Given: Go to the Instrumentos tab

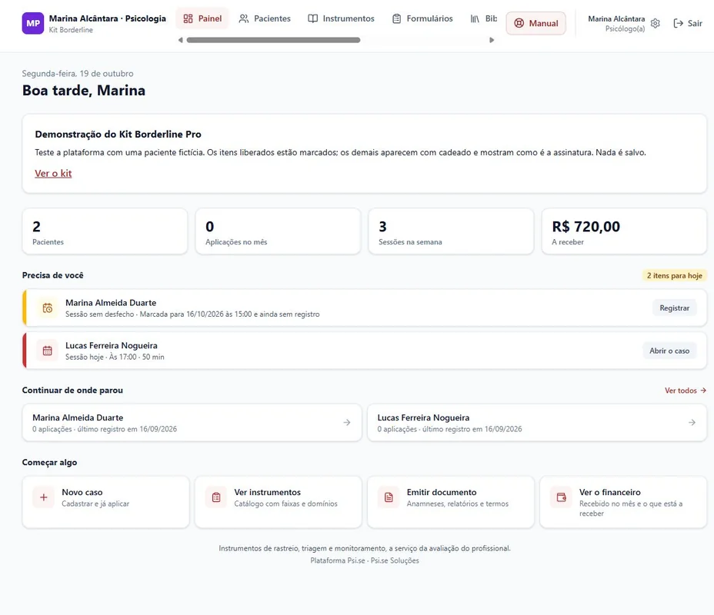Looking at the screenshot, I should (x=341, y=18).
